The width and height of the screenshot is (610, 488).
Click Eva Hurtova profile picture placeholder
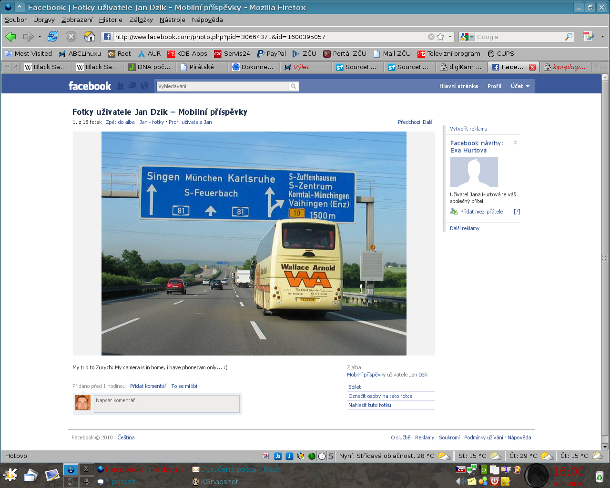(474, 172)
